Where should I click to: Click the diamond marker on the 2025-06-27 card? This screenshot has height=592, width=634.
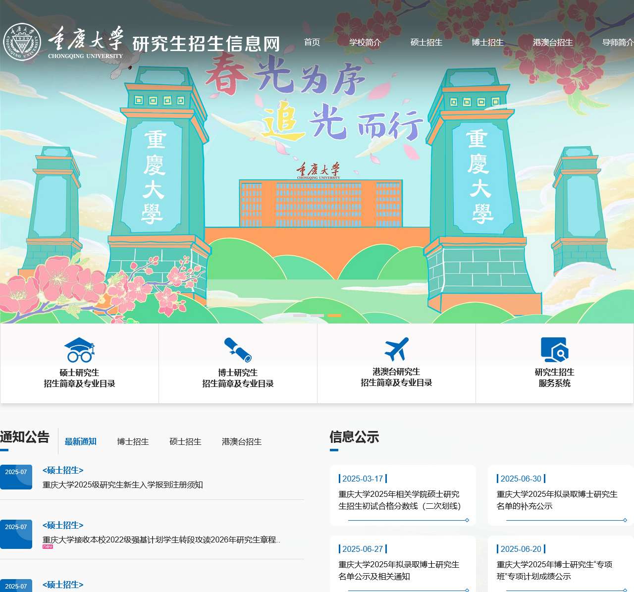point(466,590)
